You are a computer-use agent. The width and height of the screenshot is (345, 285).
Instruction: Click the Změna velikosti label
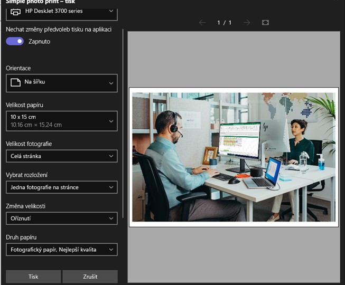(x=25, y=206)
